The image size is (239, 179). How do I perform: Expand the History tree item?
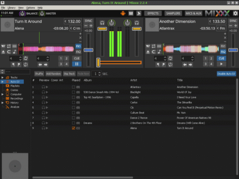(2, 103)
